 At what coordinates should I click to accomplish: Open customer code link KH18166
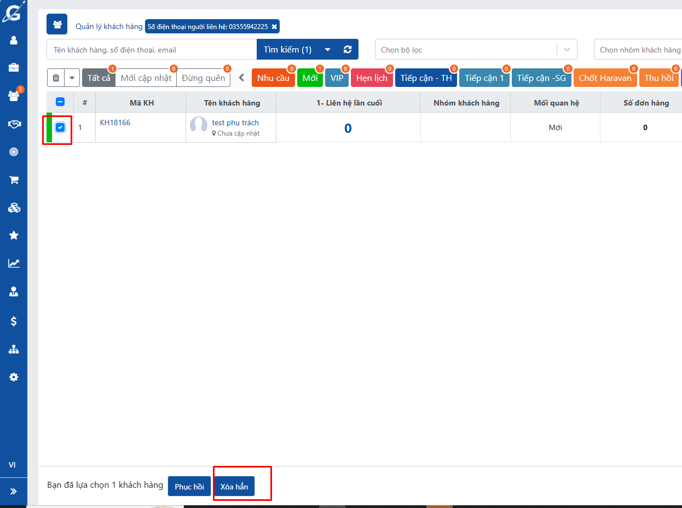(115, 122)
